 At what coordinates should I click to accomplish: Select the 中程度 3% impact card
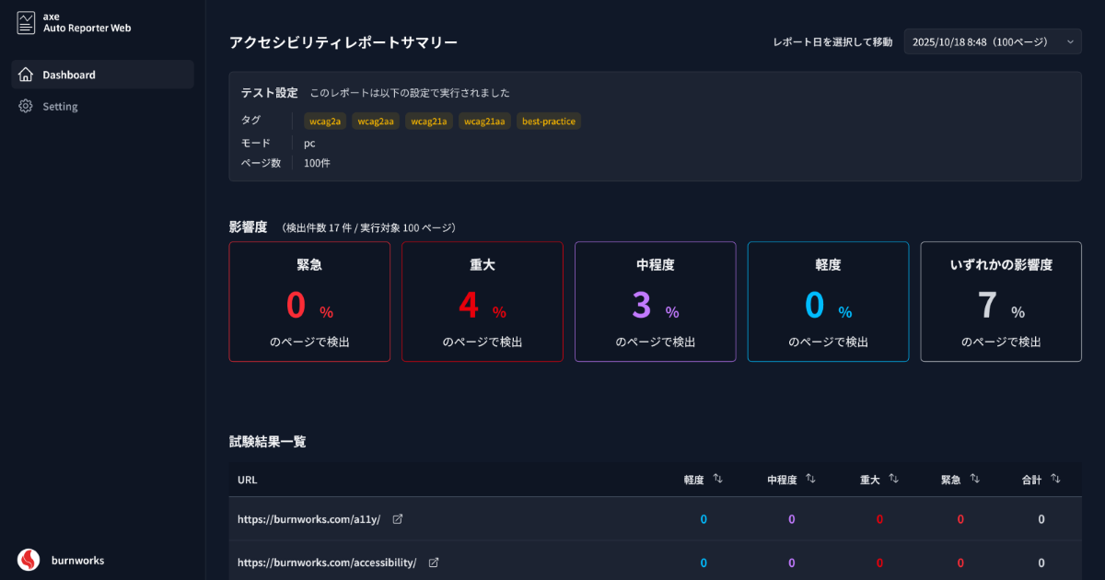655,301
